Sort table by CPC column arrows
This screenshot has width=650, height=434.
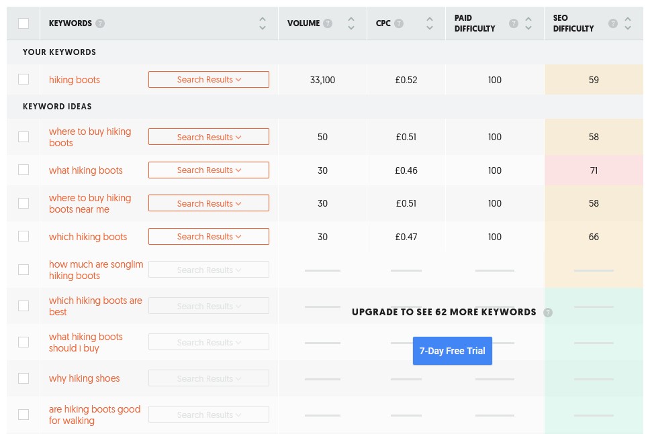tap(430, 23)
